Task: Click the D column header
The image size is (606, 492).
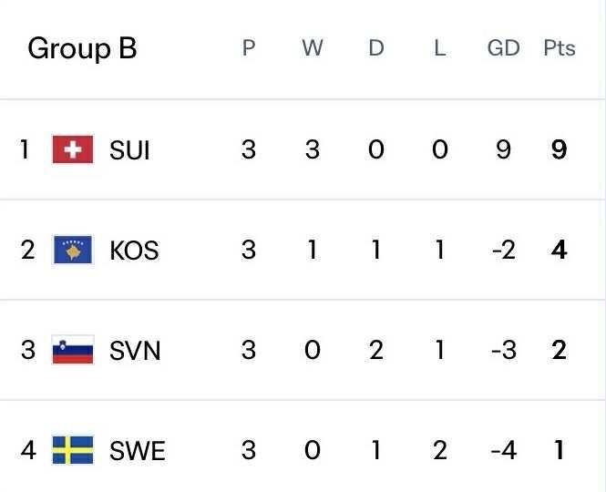Action: coord(376,48)
